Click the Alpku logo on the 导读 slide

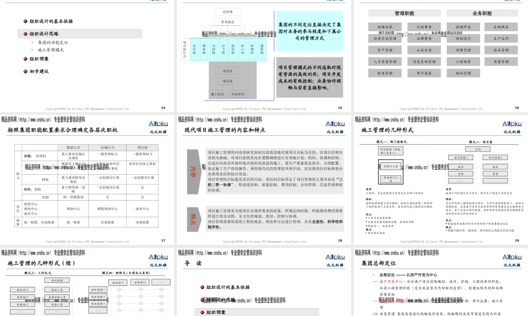click(x=335, y=257)
